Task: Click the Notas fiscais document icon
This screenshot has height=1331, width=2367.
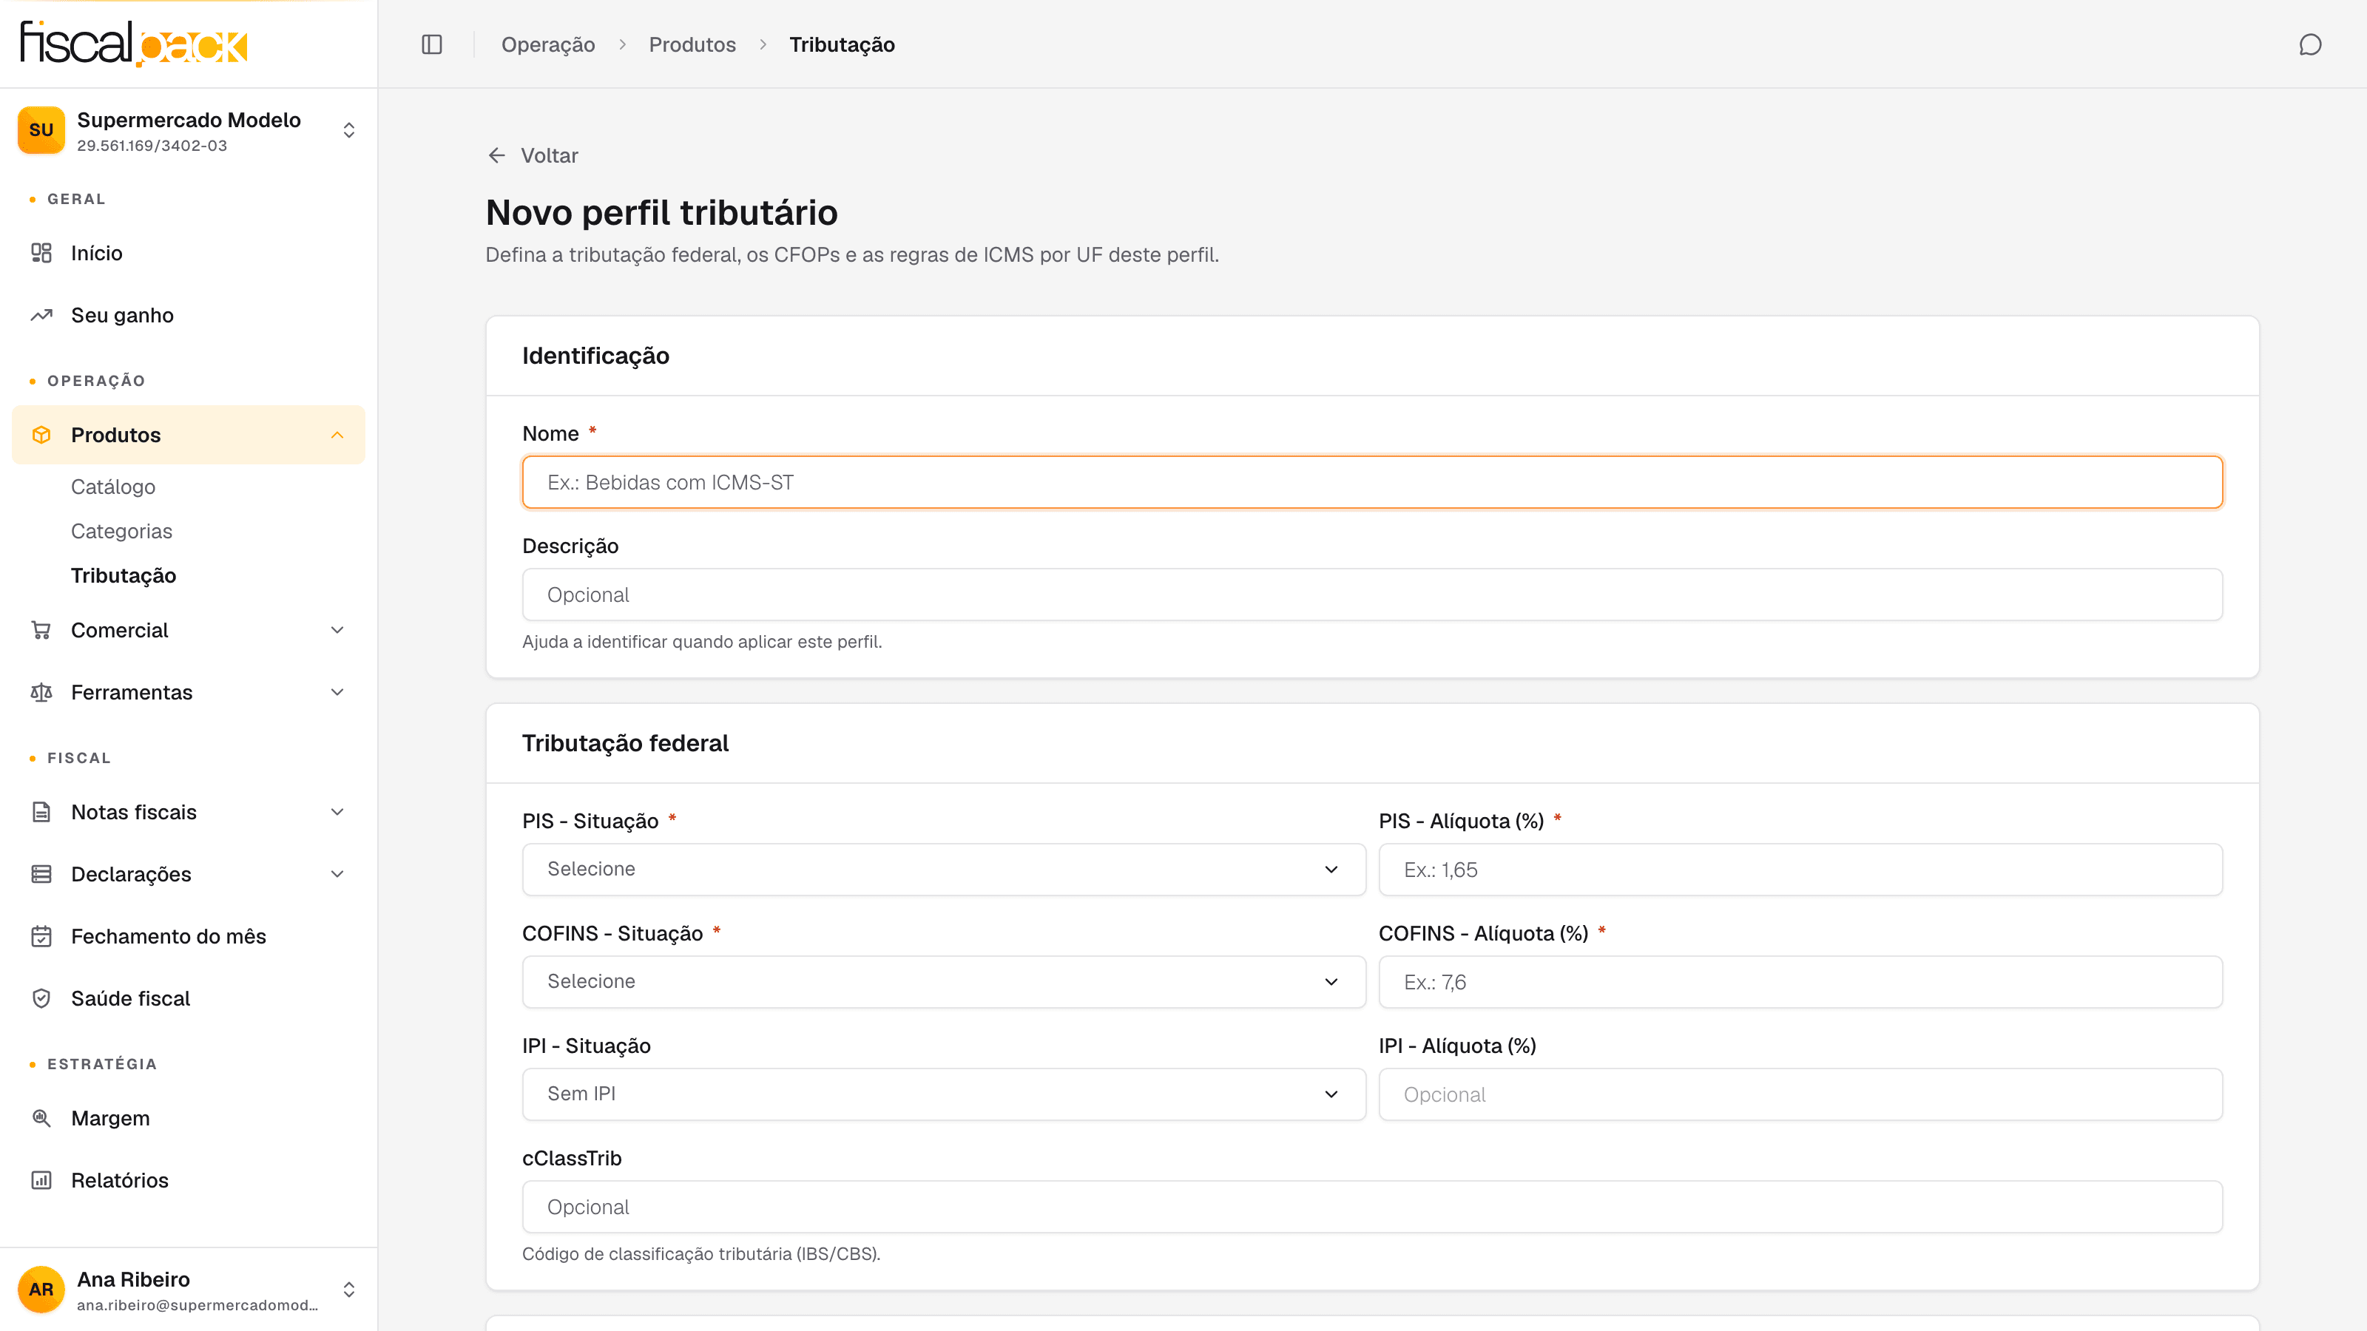Action: (41, 812)
